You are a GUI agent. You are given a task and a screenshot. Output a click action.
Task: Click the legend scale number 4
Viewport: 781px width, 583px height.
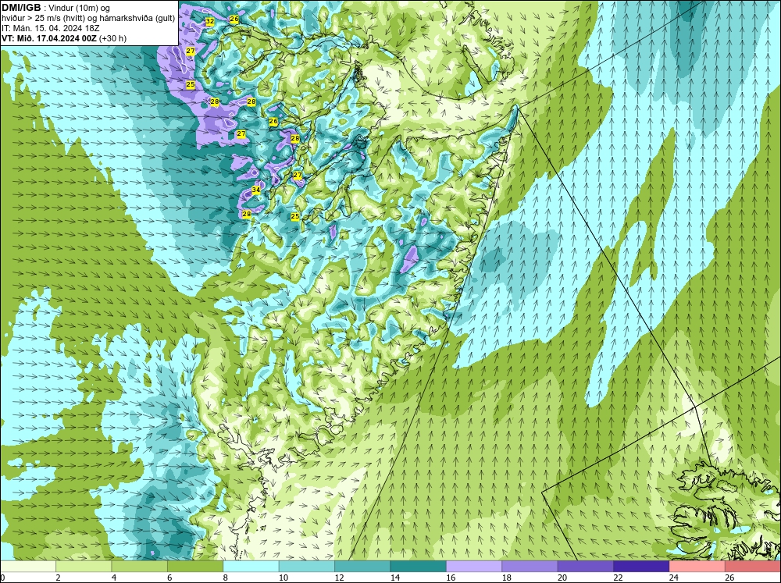pyautogui.click(x=114, y=578)
